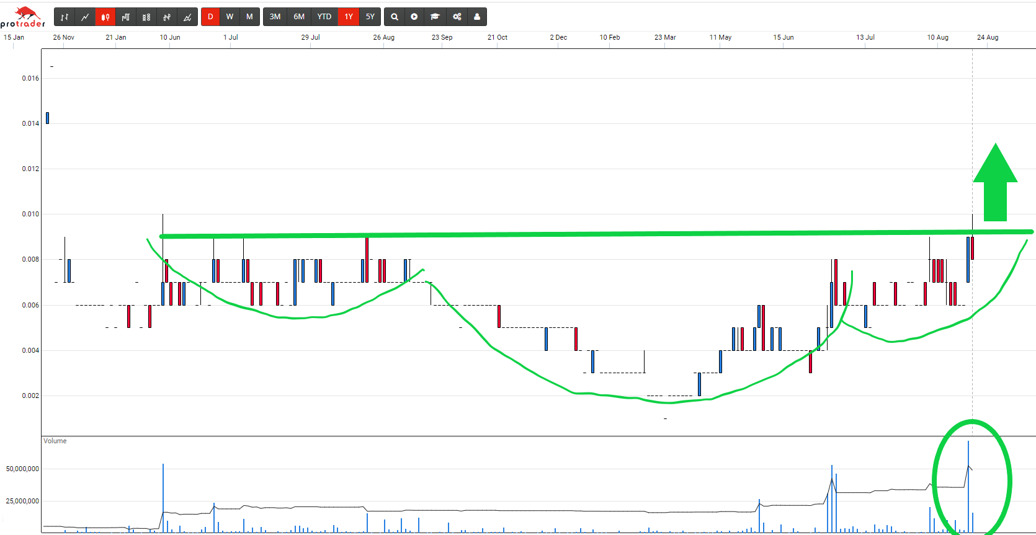The height and width of the screenshot is (535, 1036).
Task: Open chart settings gears icon
Action: pyautogui.click(x=457, y=17)
